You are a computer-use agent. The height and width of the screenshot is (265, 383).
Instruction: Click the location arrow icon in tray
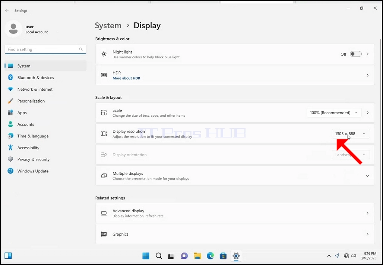(337, 255)
